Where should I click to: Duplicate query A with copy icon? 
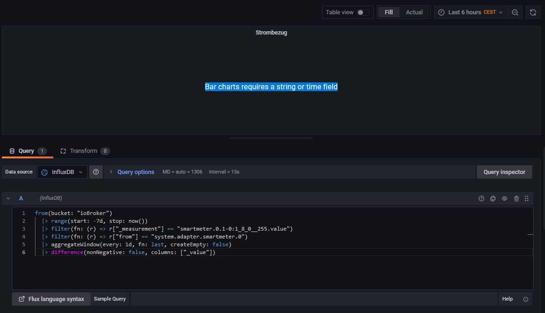[493, 198]
